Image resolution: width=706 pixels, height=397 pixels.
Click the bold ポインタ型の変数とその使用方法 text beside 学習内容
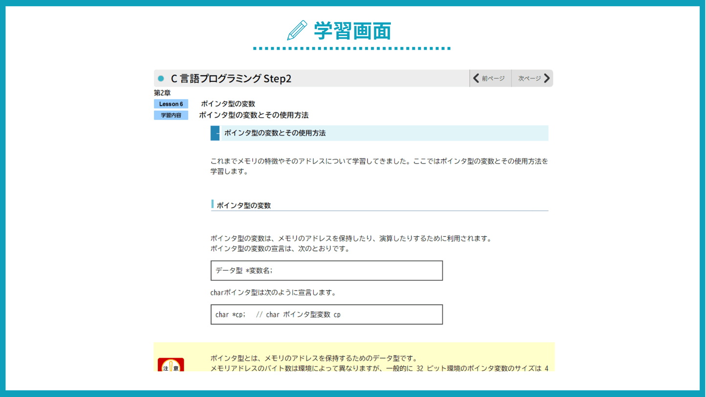(254, 115)
